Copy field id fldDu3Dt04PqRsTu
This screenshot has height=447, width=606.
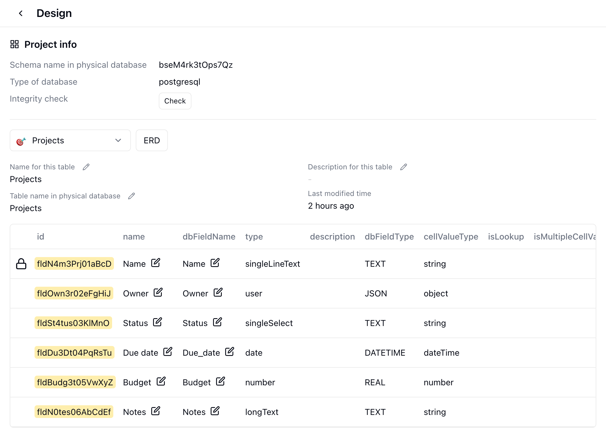[75, 353]
